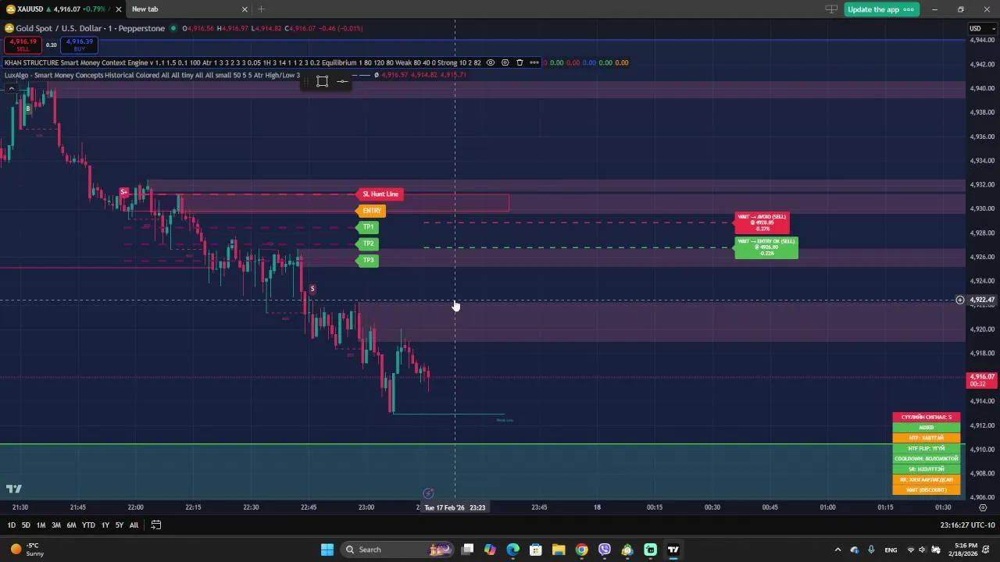The height and width of the screenshot is (562, 1000).
Task: Select the 5D time range
Action: point(26,525)
